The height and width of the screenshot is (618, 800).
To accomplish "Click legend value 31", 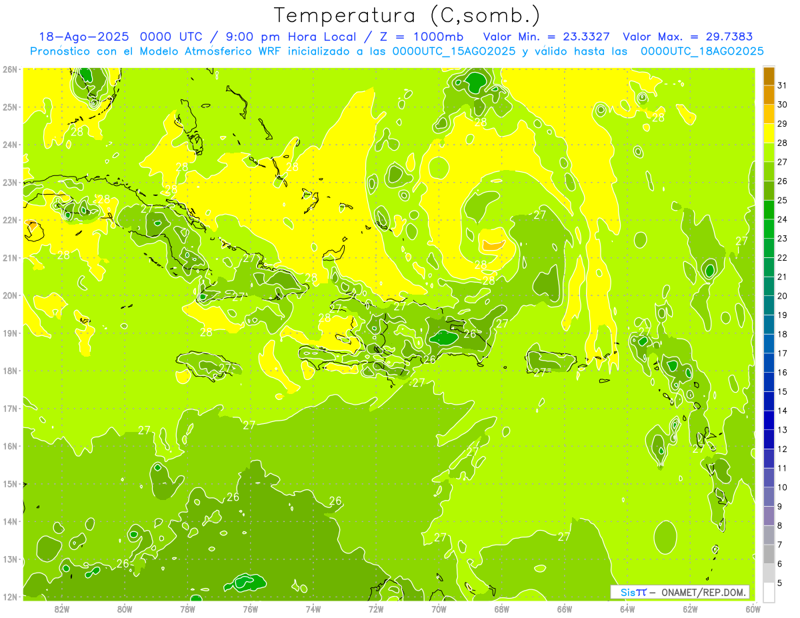I will click(x=783, y=85).
